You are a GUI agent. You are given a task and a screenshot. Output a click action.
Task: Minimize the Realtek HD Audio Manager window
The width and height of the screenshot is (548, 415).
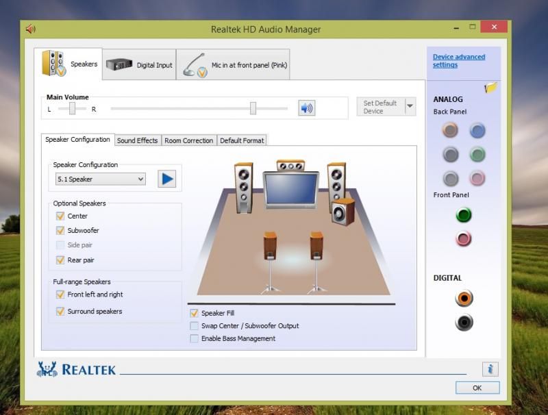coord(456,27)
